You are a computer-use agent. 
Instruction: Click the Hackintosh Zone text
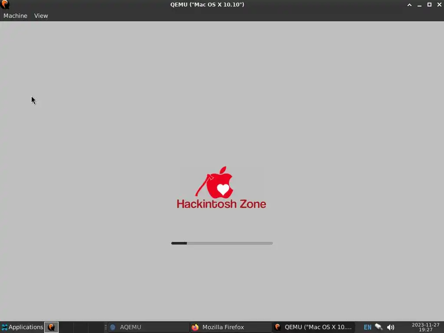click(x=222, y=204)
